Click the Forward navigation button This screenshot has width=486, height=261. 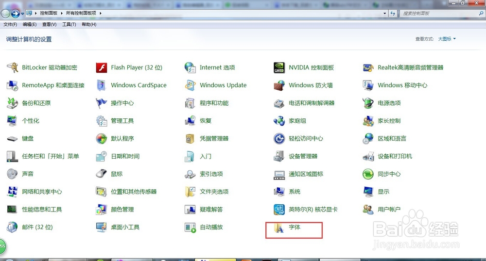point(15,14)
